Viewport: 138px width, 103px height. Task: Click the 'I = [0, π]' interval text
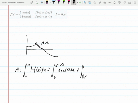pyautogui.click(x=61, y=15)
